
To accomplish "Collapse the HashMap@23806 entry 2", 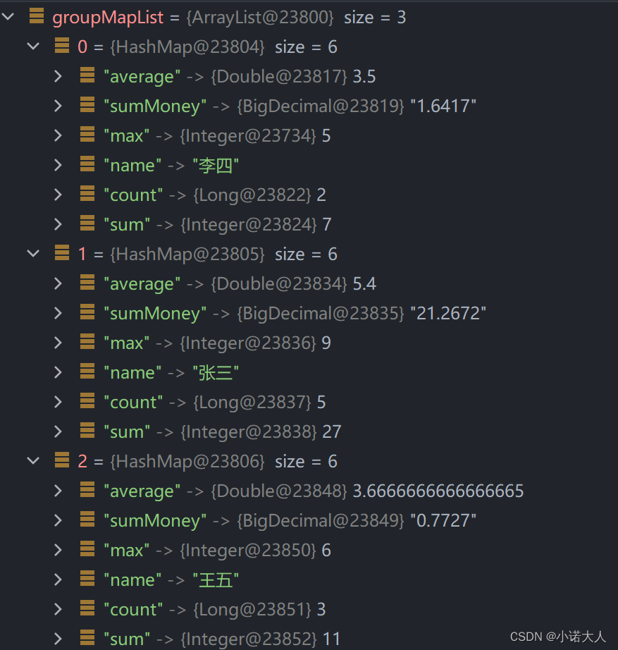I will pyautogui.click(x=33, y=460).
